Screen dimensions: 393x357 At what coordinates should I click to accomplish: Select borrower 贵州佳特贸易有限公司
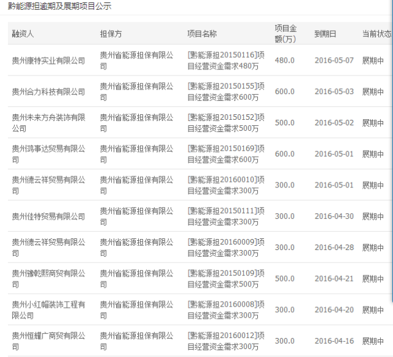pos(49,216)
